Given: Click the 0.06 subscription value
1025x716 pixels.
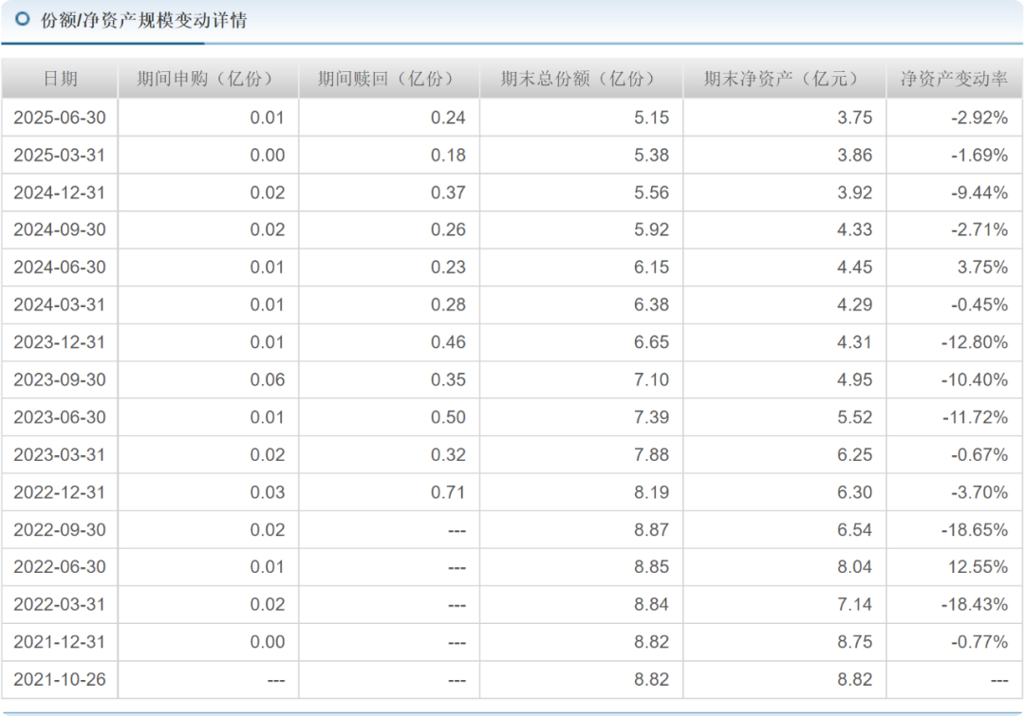Looking at the screenshot, I should [267, 380].
